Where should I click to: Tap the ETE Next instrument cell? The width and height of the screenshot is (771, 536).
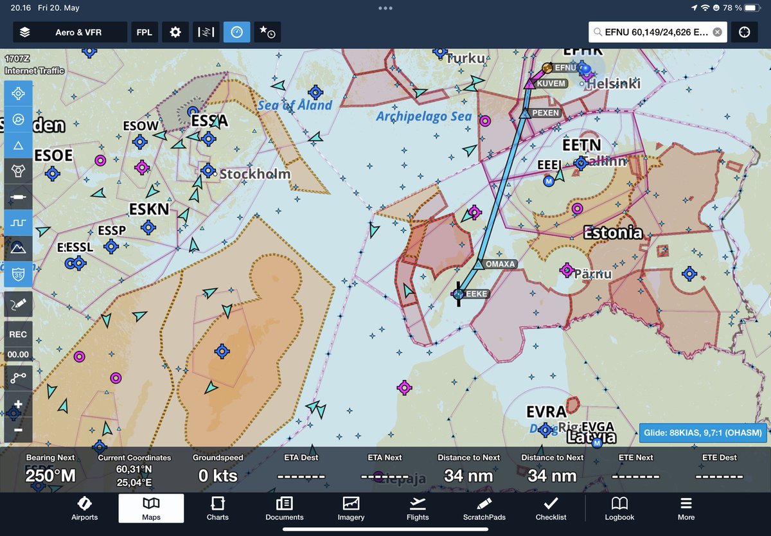click(635, 470)
